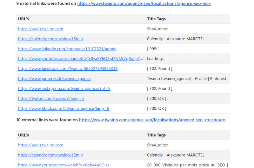Open the LinkedIn company admin link
The height and width of the screenshot is (168, 254).
pyautogui.click(x=67, y=49)
